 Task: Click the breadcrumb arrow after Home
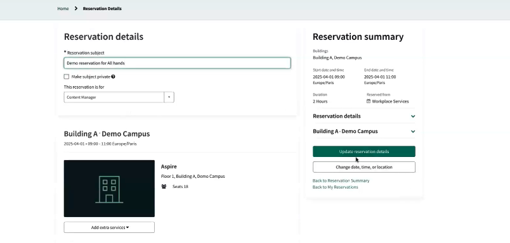(75, 8)
